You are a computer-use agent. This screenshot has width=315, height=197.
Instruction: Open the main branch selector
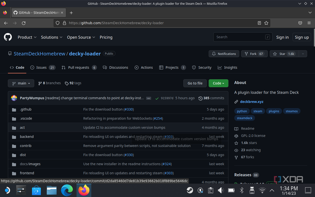coord(21,83)
